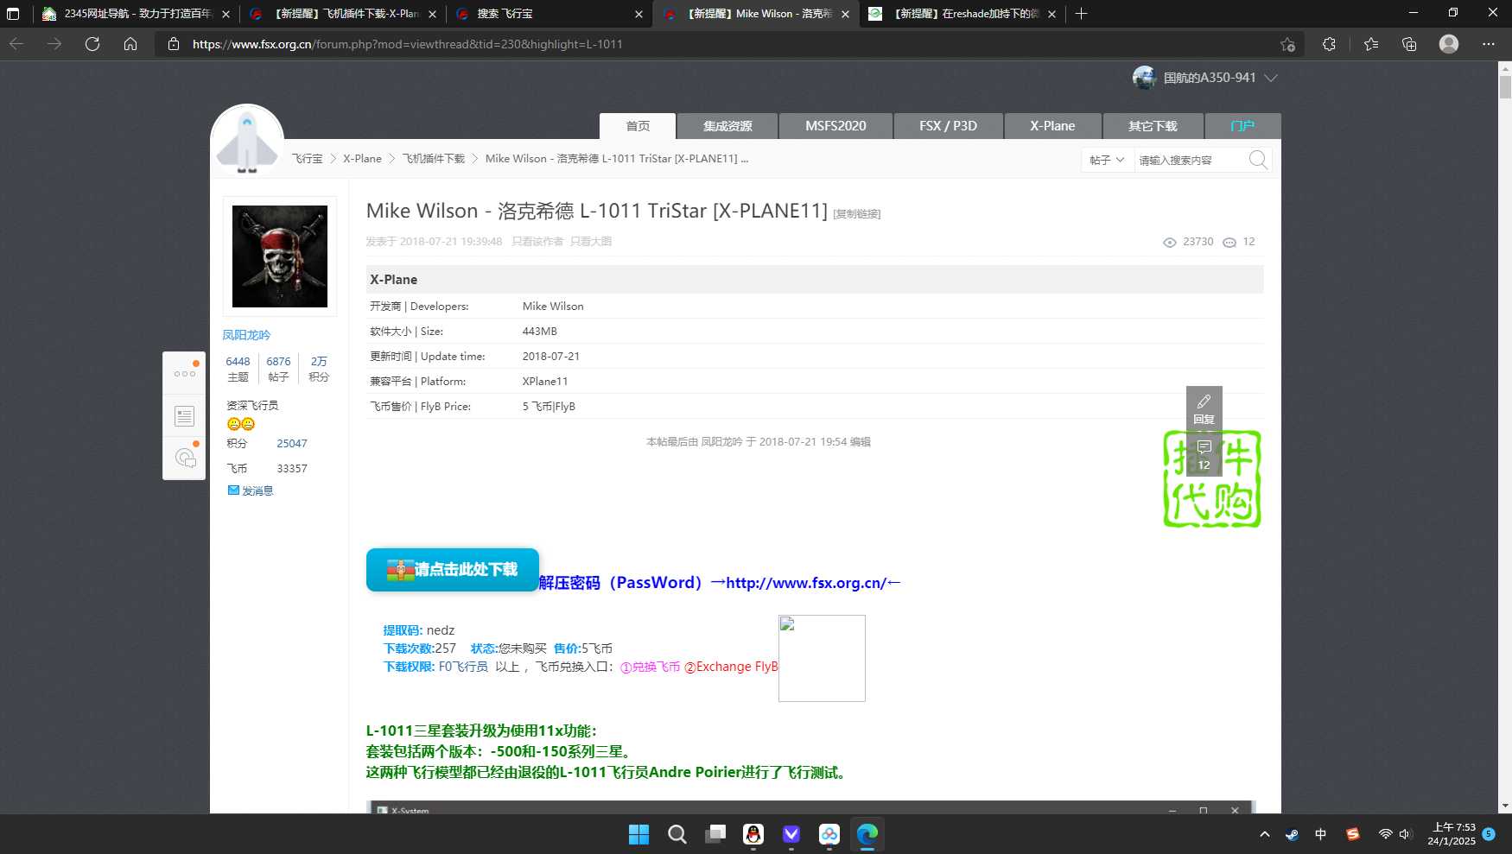
Task: Open the collections icon
Action: pyautogui.click(x=1409, y=44)
